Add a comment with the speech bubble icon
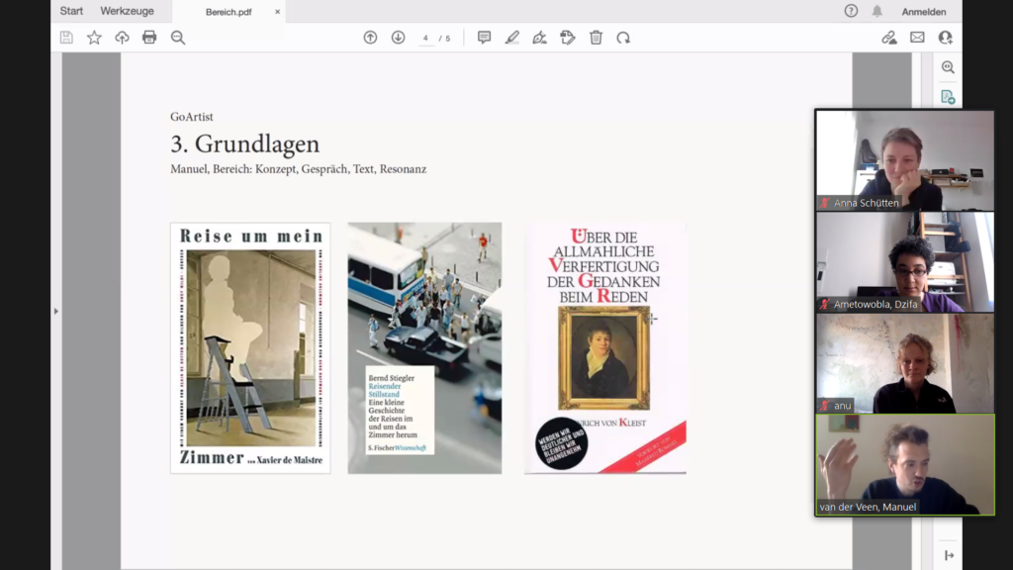The width and height of the screenshot is (1013, 570). [484, 38]
